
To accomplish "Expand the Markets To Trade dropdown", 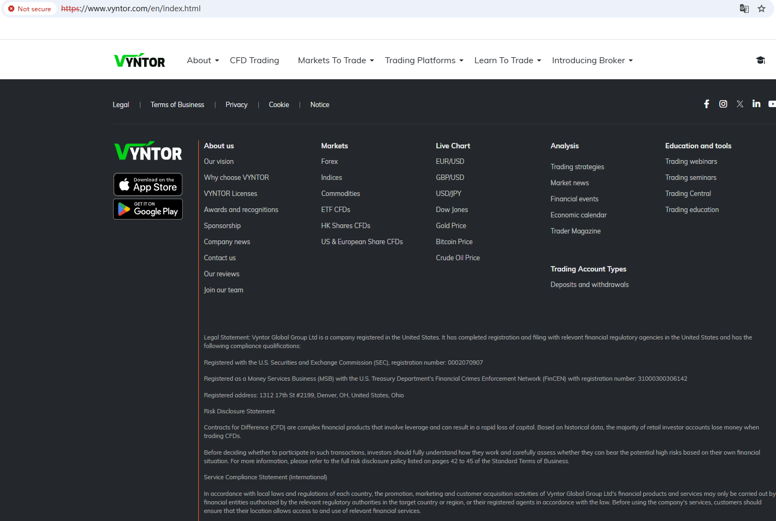I will [336, 61].
